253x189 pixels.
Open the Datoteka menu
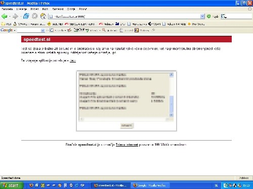pyautogui.click(x=7, y=9)
